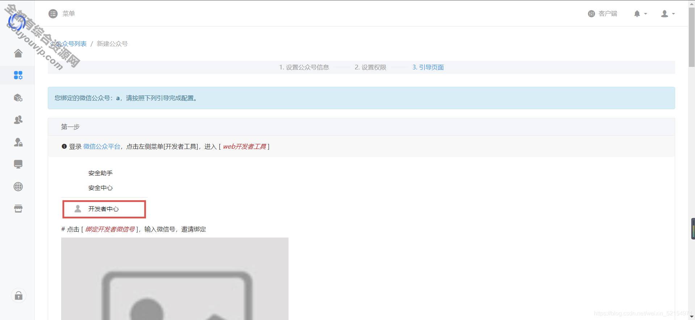Screen dimensions: 695x320
Task: Click the 客户端 link in header
Action: (x=608, y=14)
